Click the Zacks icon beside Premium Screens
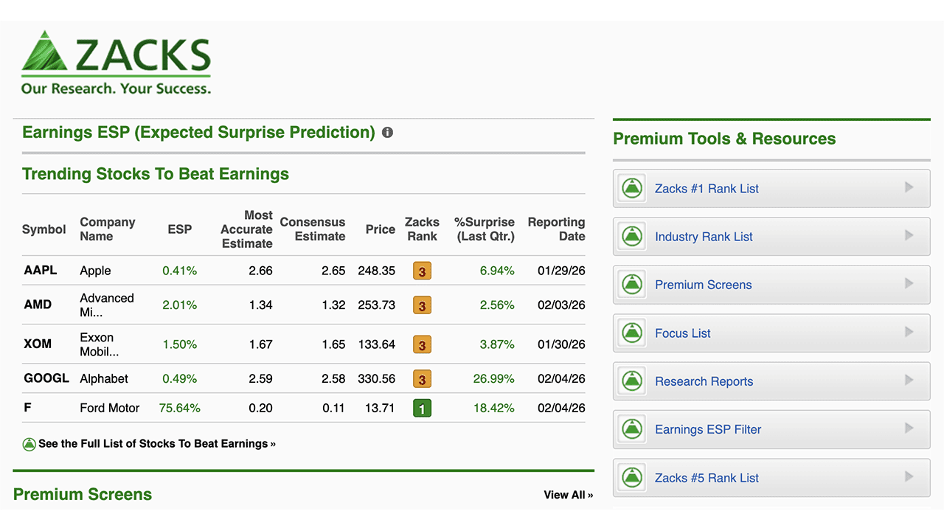 point(632,285)
